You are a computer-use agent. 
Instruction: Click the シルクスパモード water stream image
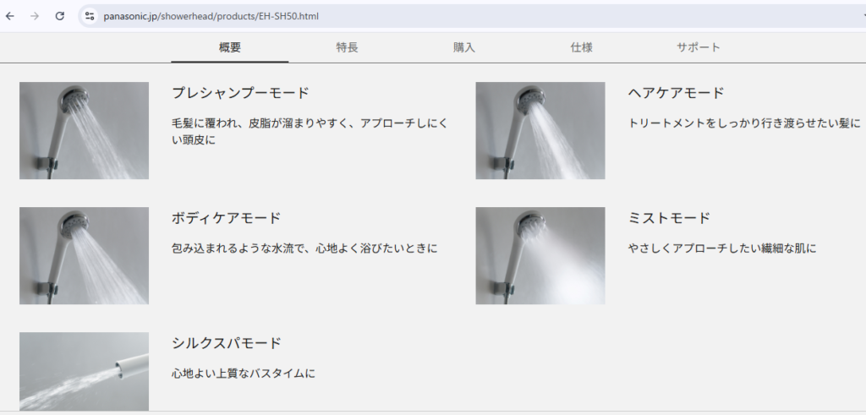coord(84,371)
